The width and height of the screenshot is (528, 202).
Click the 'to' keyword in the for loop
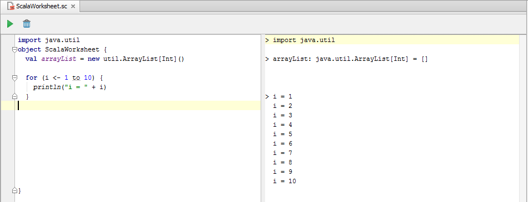[x=76, y=78]
